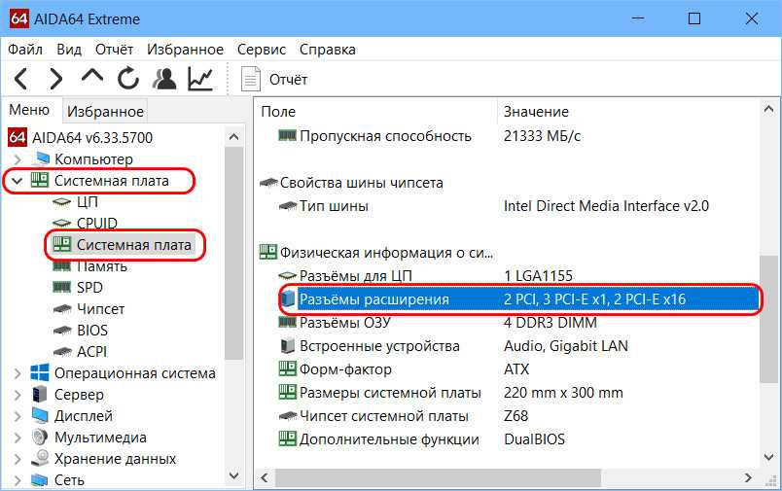Go back with the left arrow toolbar button
The image size is (782, 491).
pyautogui.click(x=21, y=79)
